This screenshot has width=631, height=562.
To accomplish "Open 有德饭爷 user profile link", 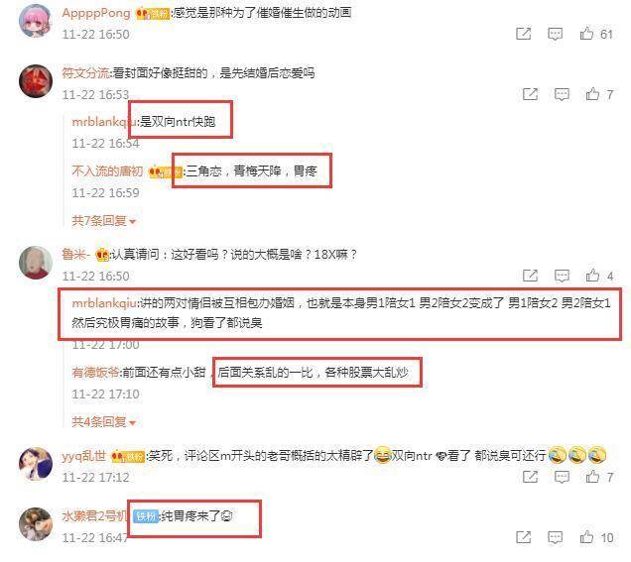I will (x=95, y=373).
